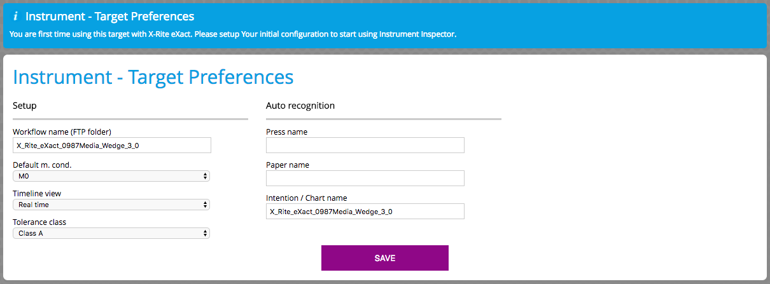Click the Instrument - Target Preferences page heading
This screenshot has height=284, width=770.
(153, 77)
